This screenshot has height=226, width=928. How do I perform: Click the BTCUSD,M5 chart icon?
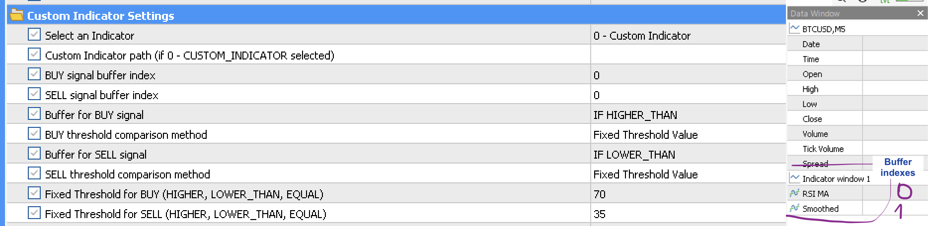795,29
